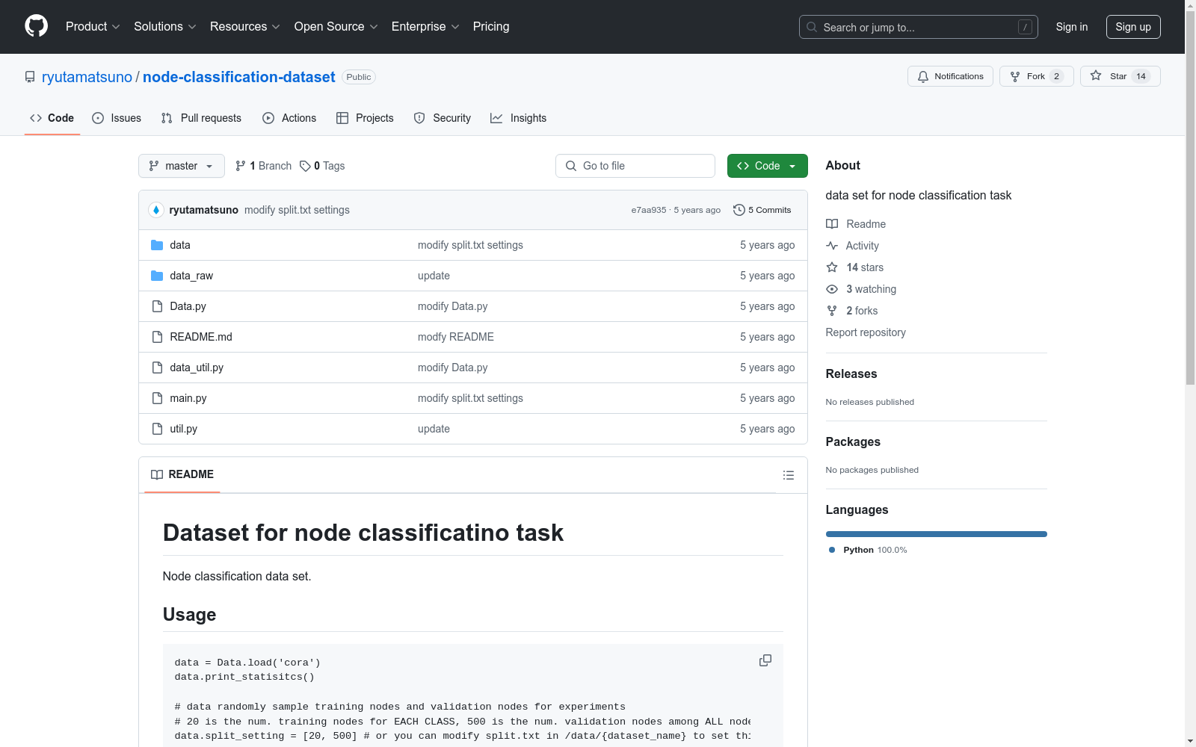This screenshot has width=1196, height=747.
Task: Expand the Open Source menu
Action: coord(336,27)
